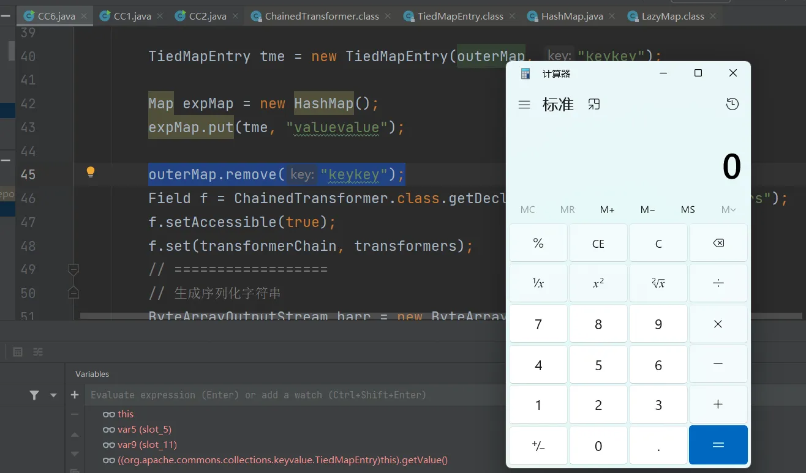
Task: Click the CE clear entry button
Action: (x=598, y=243)
